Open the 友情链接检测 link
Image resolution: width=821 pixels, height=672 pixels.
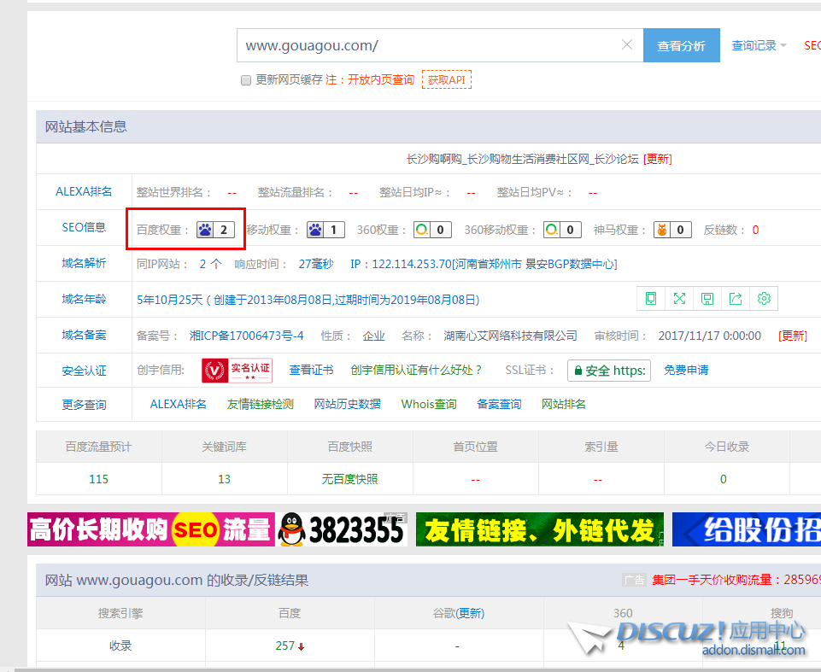click(x=260, y=404)
